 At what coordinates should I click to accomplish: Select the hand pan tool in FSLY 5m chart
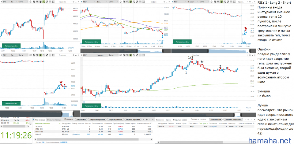point(40,55)
